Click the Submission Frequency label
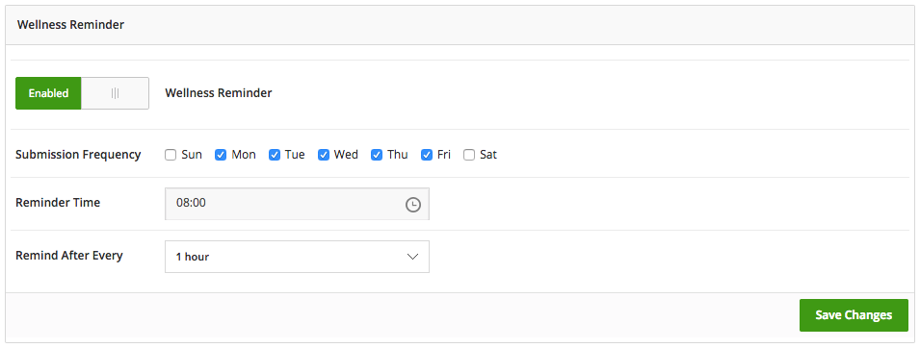This screenshot has height=348, width=920. (x=78, y=155)
